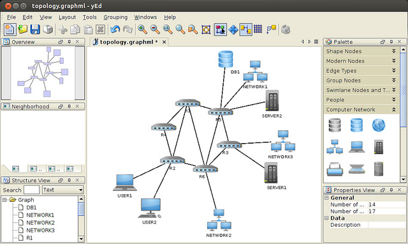408x244 pixels.
Task: Click the Save document toolbar icon
Action: [x=35, y=29]
